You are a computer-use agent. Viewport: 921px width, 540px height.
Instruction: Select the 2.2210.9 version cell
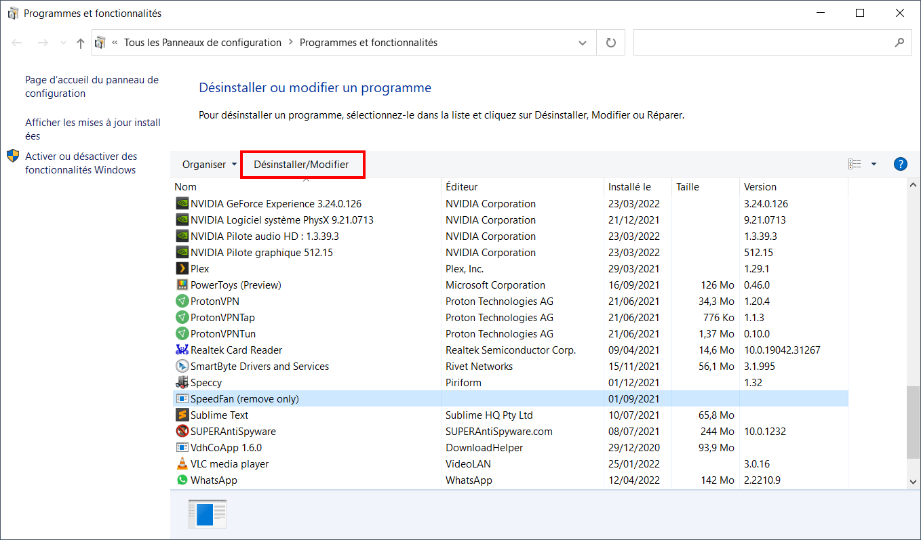[x=762, y=480]
